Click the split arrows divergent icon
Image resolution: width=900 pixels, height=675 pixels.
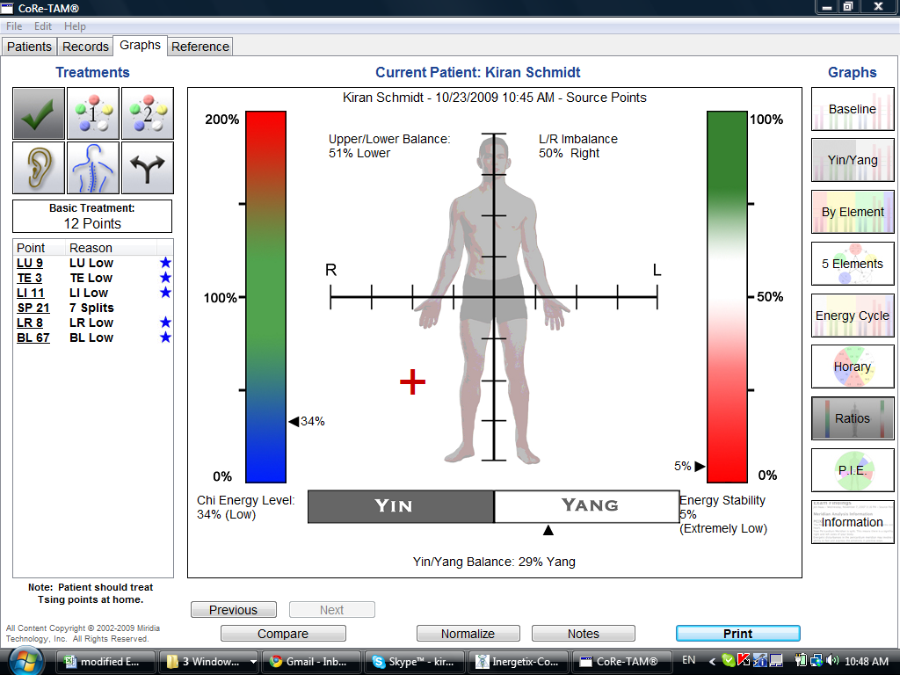click(x=148, y=168)
